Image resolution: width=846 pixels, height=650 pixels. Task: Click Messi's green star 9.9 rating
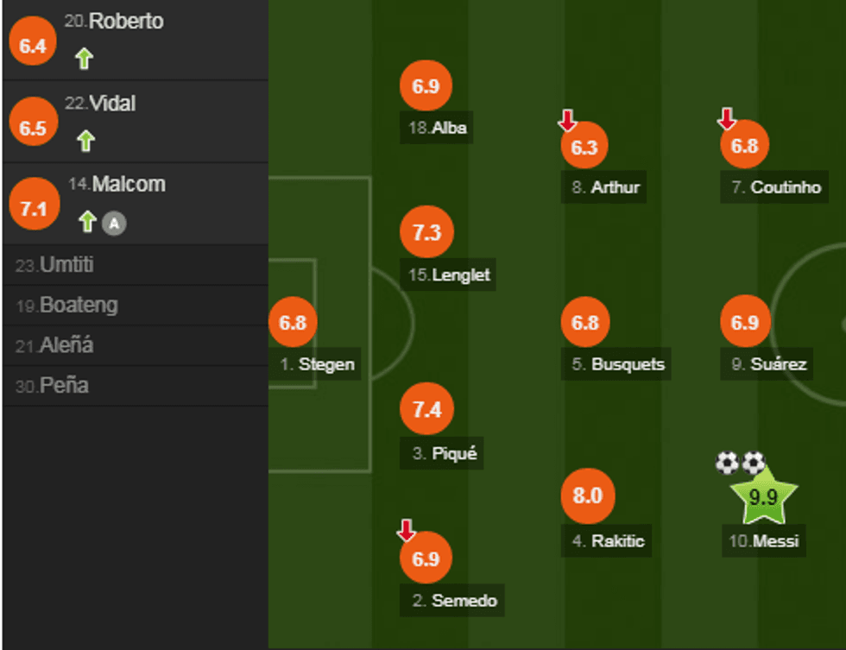click(x=763, y=497)
